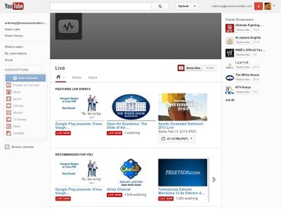The image size is (281, 209).
Task: Click Ultimate Fighting channel logo
Action: (230, 28)
